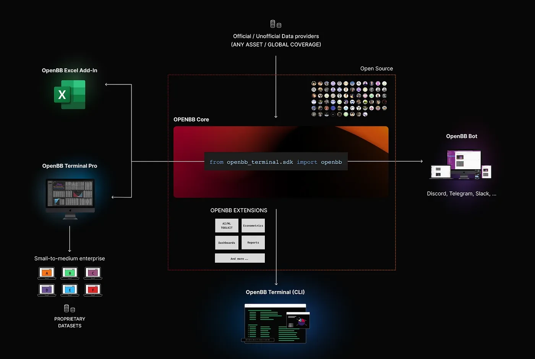The height and width of the screenshot is (359, 535).
Task: Open the Dashboards extension box
Action: pyautogui.click(x=227, y=243)
